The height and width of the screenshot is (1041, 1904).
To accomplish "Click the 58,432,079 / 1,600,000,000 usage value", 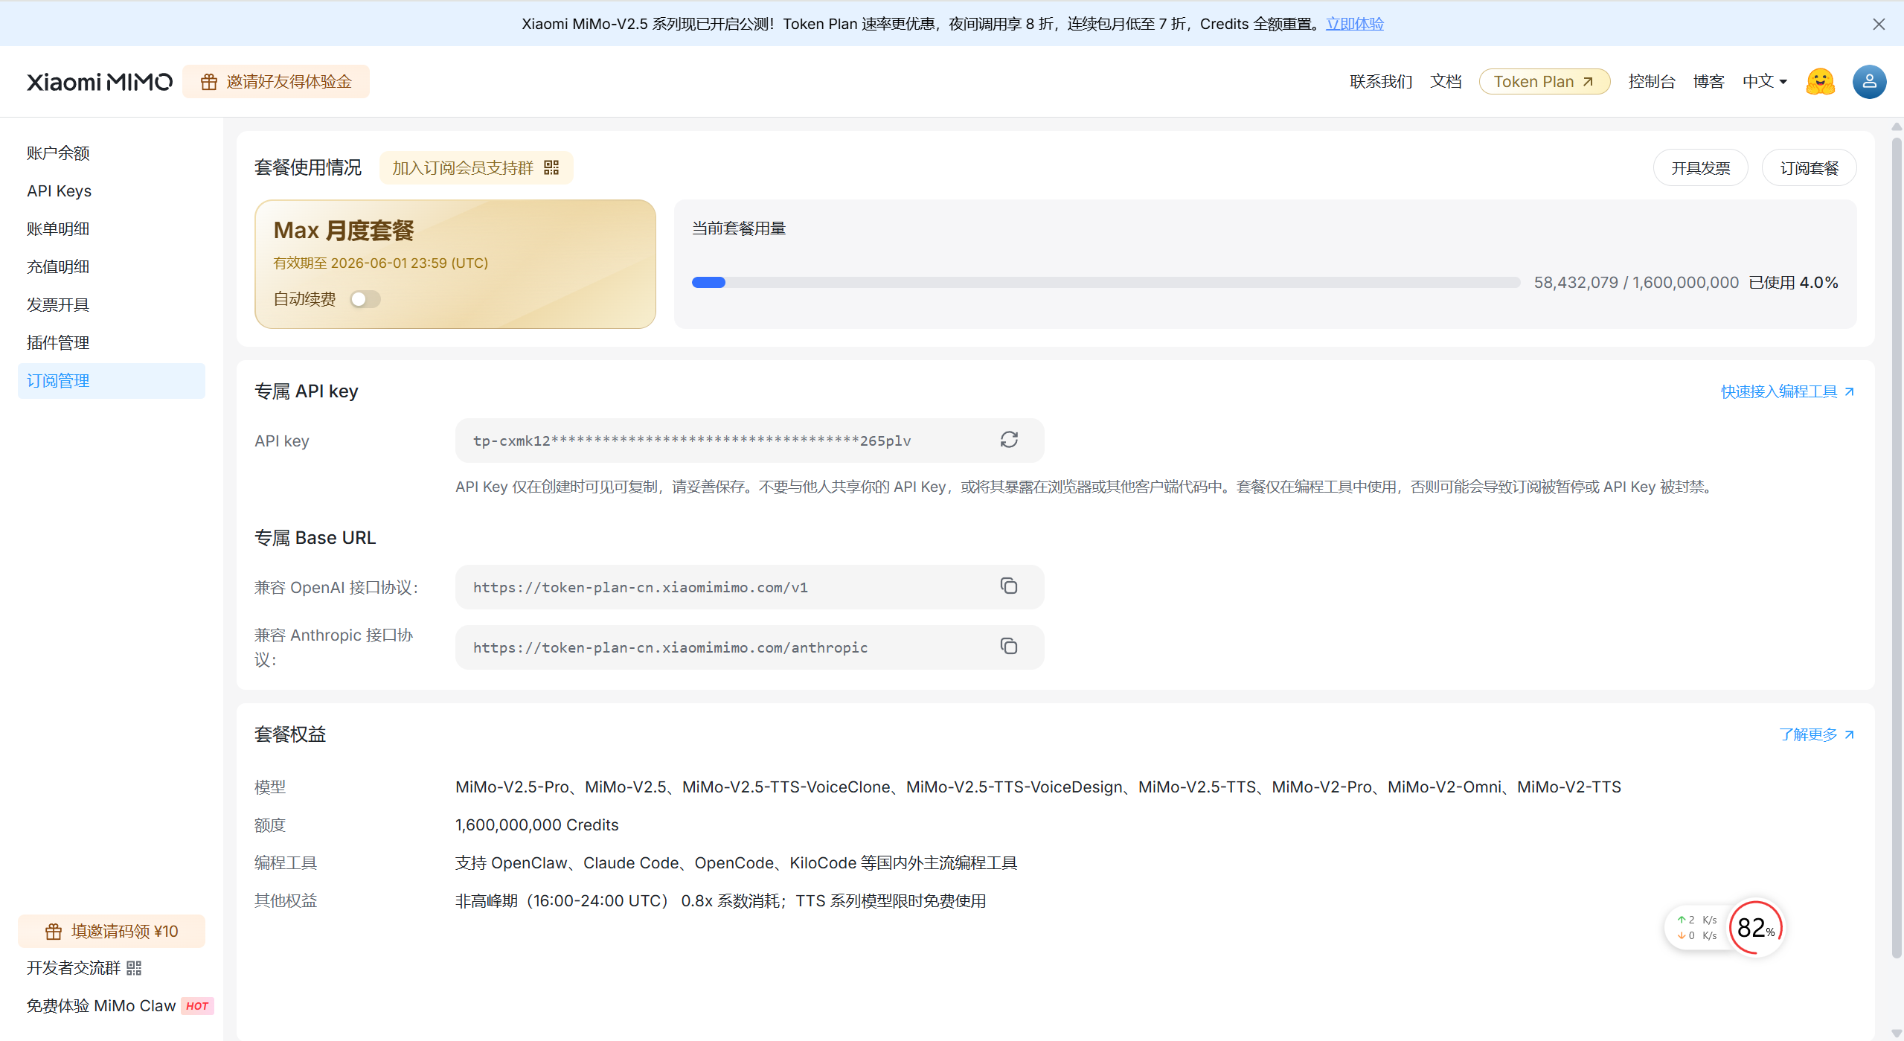I will [1636, 283].
